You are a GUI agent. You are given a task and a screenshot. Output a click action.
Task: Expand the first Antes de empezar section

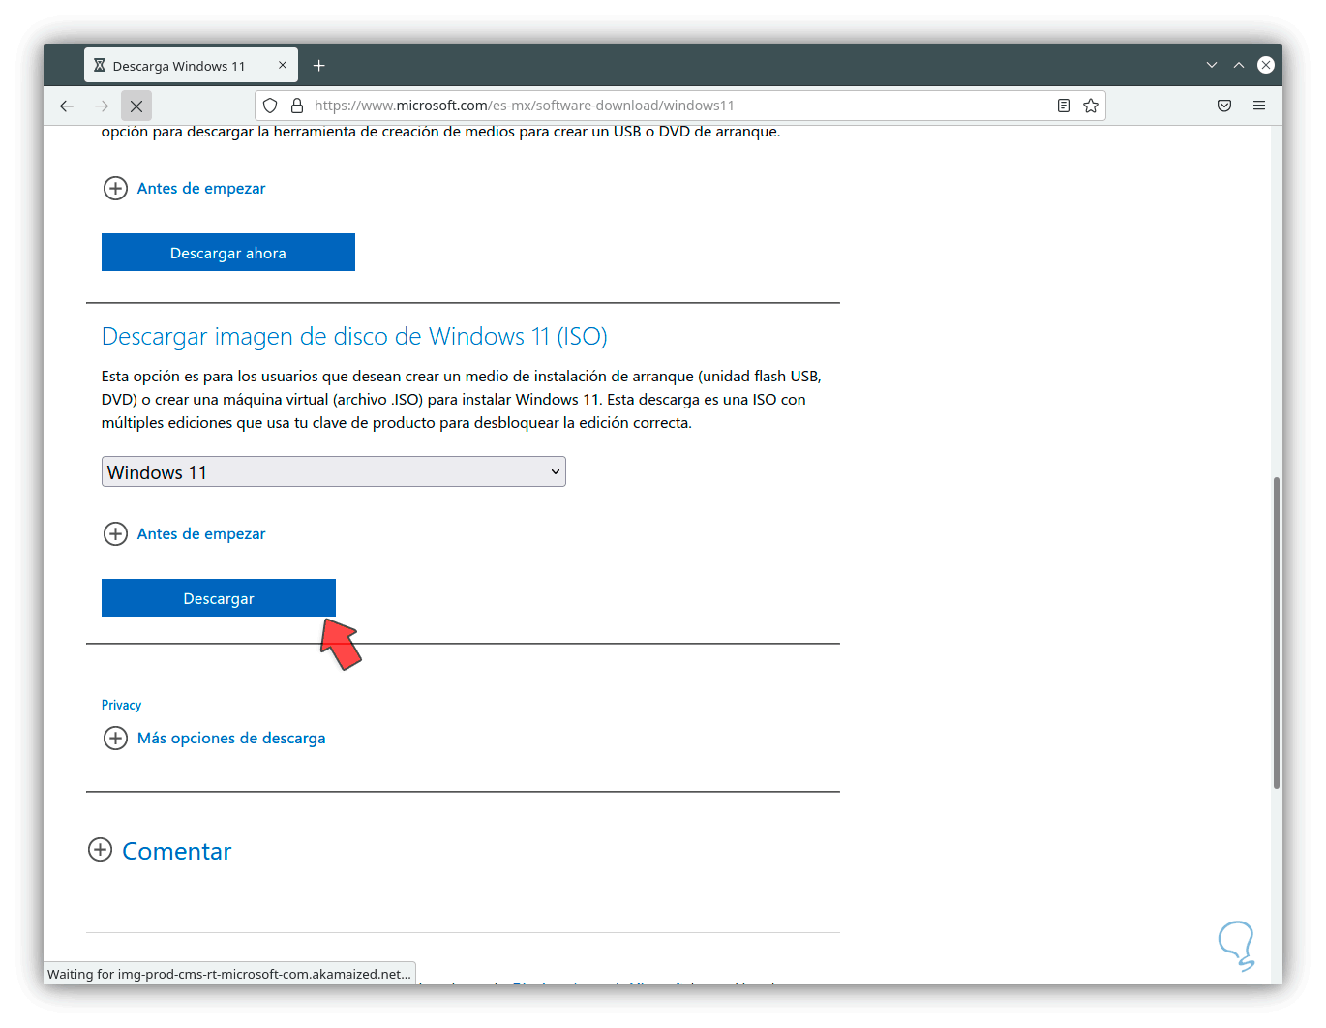point(184,188)
